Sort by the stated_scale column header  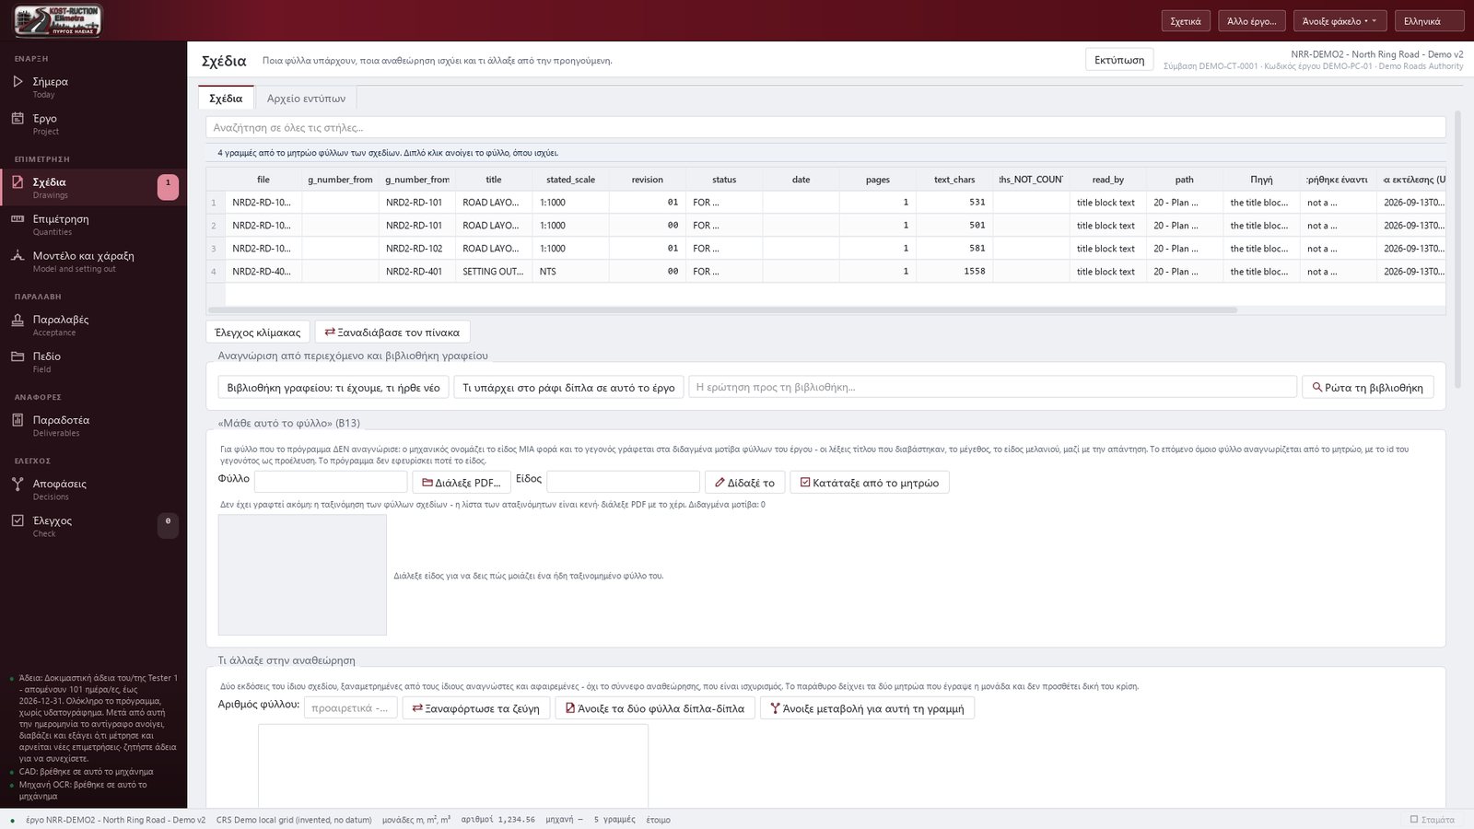[x=570, y=180]
